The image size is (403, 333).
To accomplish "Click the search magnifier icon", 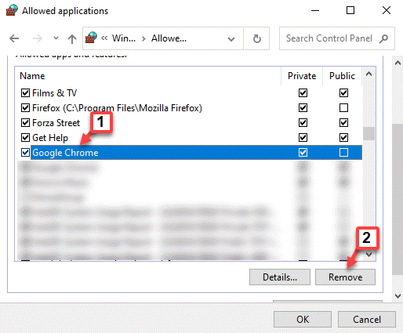I will coord(383,38).
